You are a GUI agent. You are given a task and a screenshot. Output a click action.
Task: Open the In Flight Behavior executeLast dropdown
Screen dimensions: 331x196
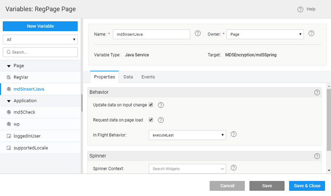(x=187, y=135)
